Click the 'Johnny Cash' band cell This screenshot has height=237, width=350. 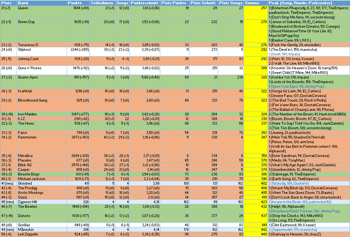42,61
